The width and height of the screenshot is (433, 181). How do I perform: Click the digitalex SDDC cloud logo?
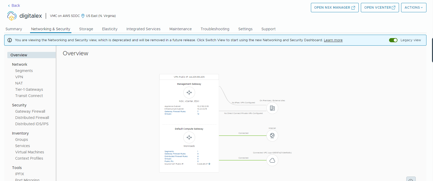point(12,16)
